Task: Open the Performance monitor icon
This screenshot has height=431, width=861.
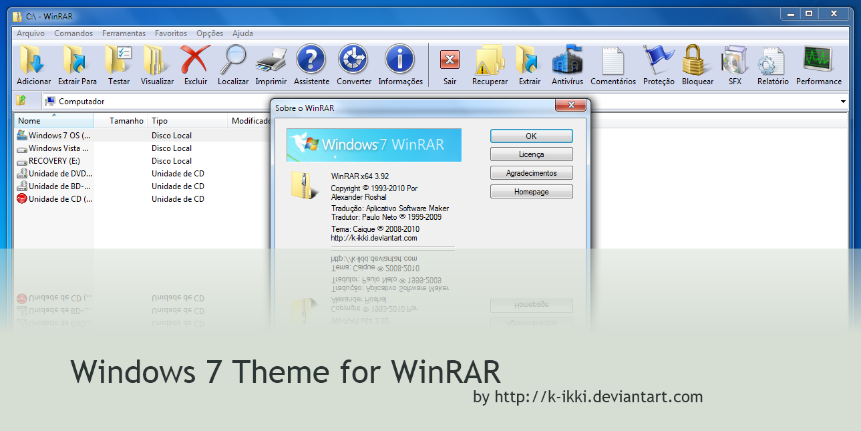Action: tap(818, 61)
